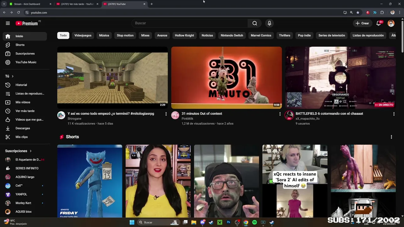The image size is (404, 227).
Task: Open video title 31 minutos Out of context
Action: pyautogui.click(x=202, y=113)
